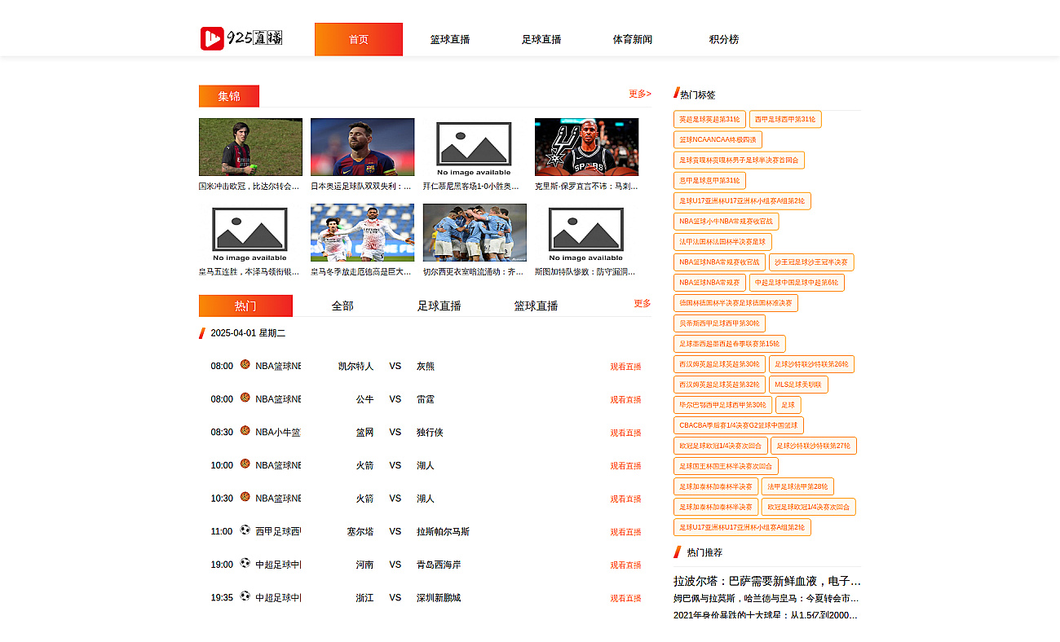Image resolution: width=1060 pixels, height=642 pixels.
Task: Open the 积分榜 navigation item
Action: pyautogui.click(x=724, y=39)
